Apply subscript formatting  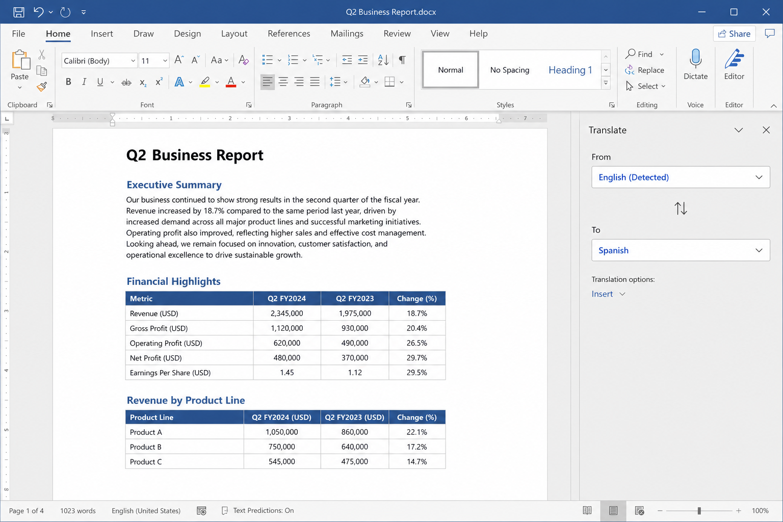point(143,82)
